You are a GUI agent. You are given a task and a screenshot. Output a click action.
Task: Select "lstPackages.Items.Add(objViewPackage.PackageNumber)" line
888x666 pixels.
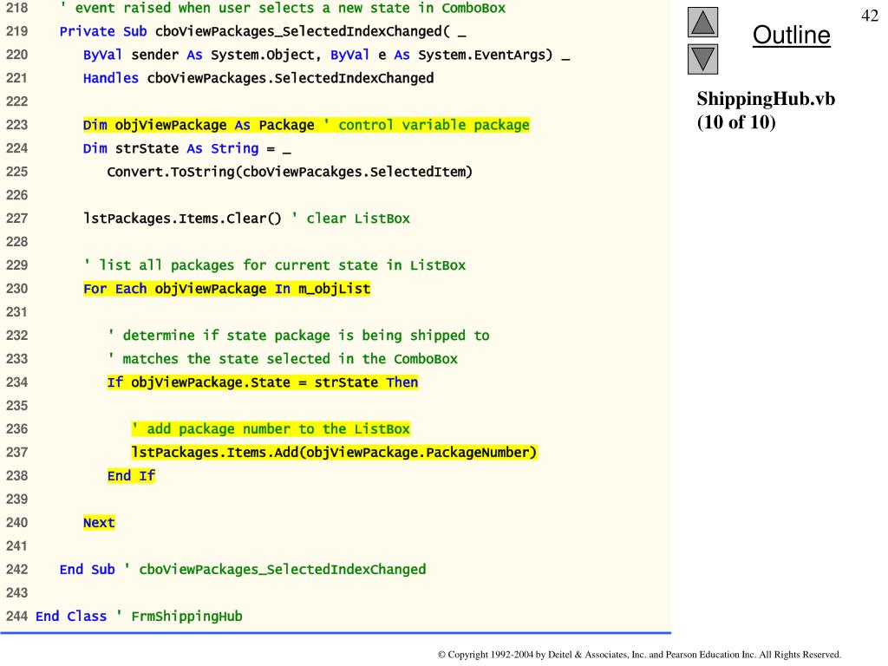[334, 453]
